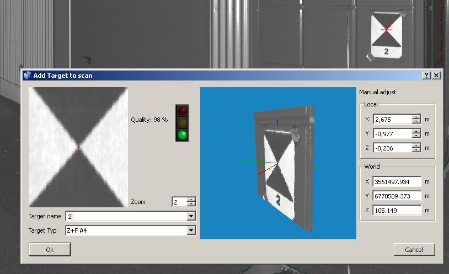
Task: Decrease the Local Y coordinate
Action: (x=416, y=136)
